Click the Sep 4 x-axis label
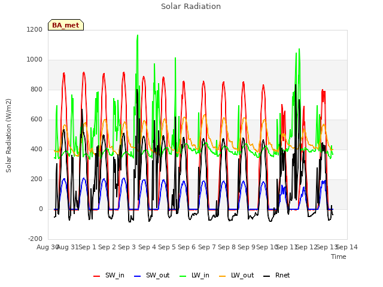Image resolution: width=383 pixels, height=287 pixels. coord(147,247)
